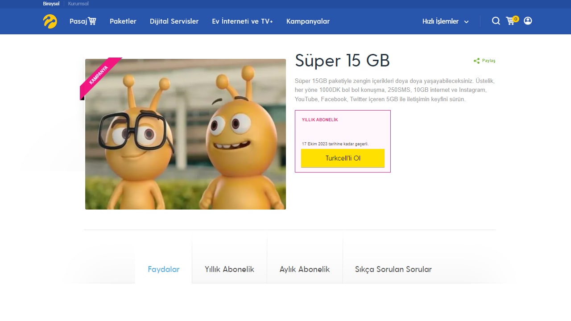Click the YILLIK ABONELİK label

click(x=320, y=120)
